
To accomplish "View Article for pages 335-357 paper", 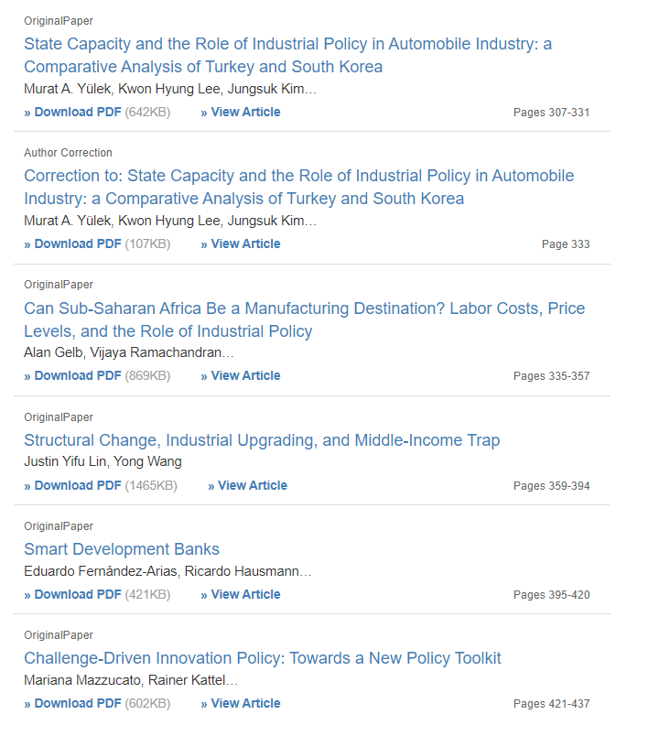I will (x=245, y=376).
